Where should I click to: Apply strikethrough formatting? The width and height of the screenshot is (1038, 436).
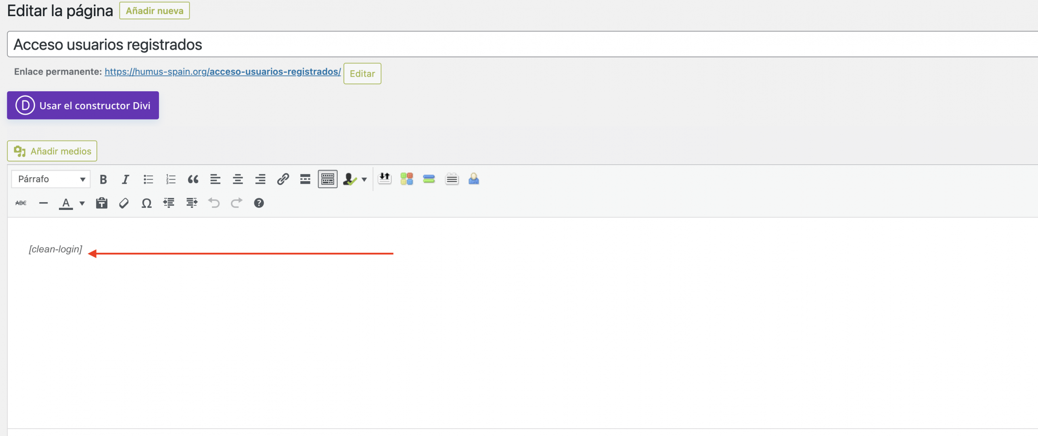point(21,203)
